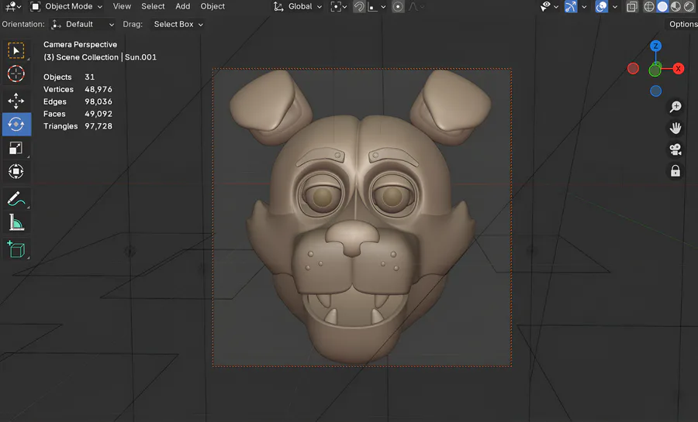Click the 'Camera Perspective' text
The height and width of the screenshot is (422, 698).
pyautogui.click(x=80, y=44)
